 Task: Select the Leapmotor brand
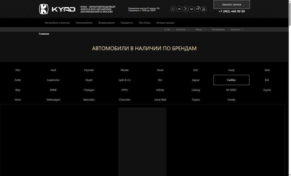[53, 80]
